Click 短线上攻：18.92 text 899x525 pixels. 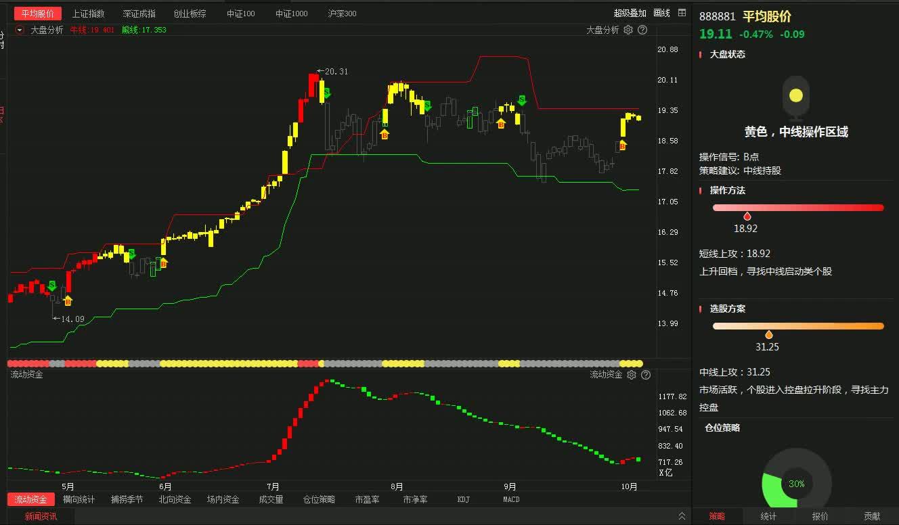pyautogui.click(x=734, y=254)
